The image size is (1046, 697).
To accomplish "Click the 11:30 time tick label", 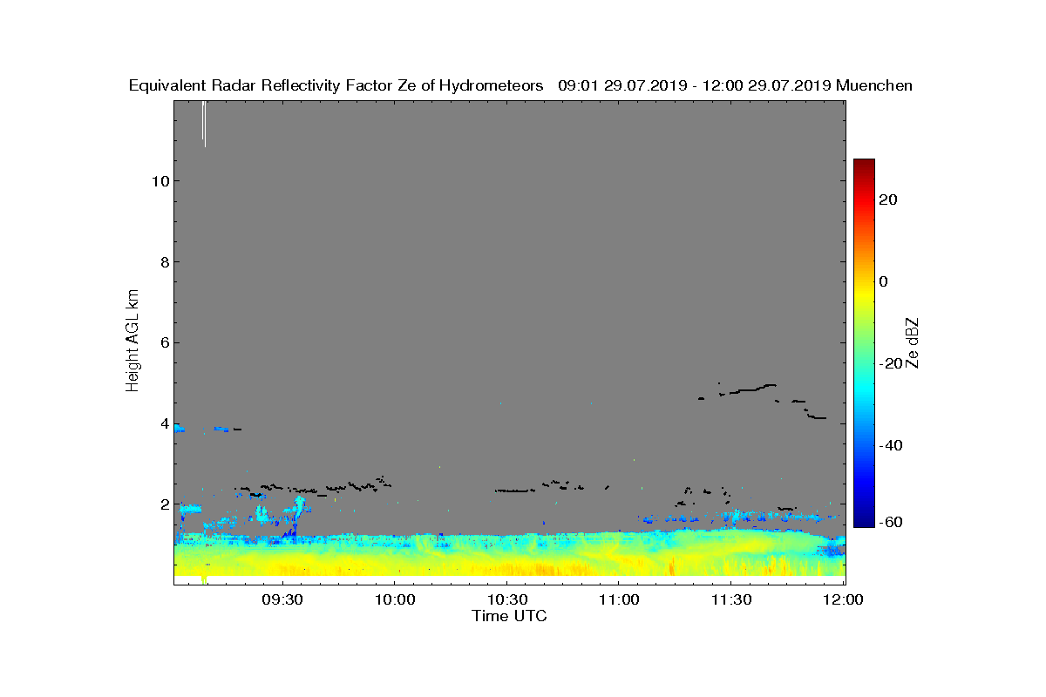I will (x=730, y=599).
